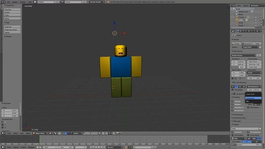Click the Render button in Render panel
The width and height of the screenshot is (265, 149).
[236, 43]
